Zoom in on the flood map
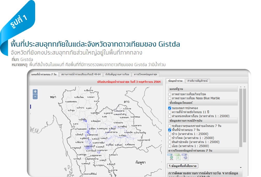 [x=35, y=92]
